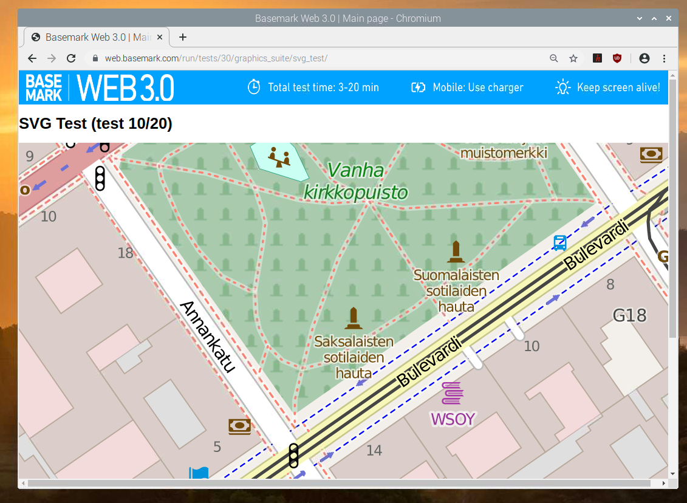The width and height of the screenshot is (687, 503).
Task: View site info via the padlock icon
Action: (x=95, y=58)
